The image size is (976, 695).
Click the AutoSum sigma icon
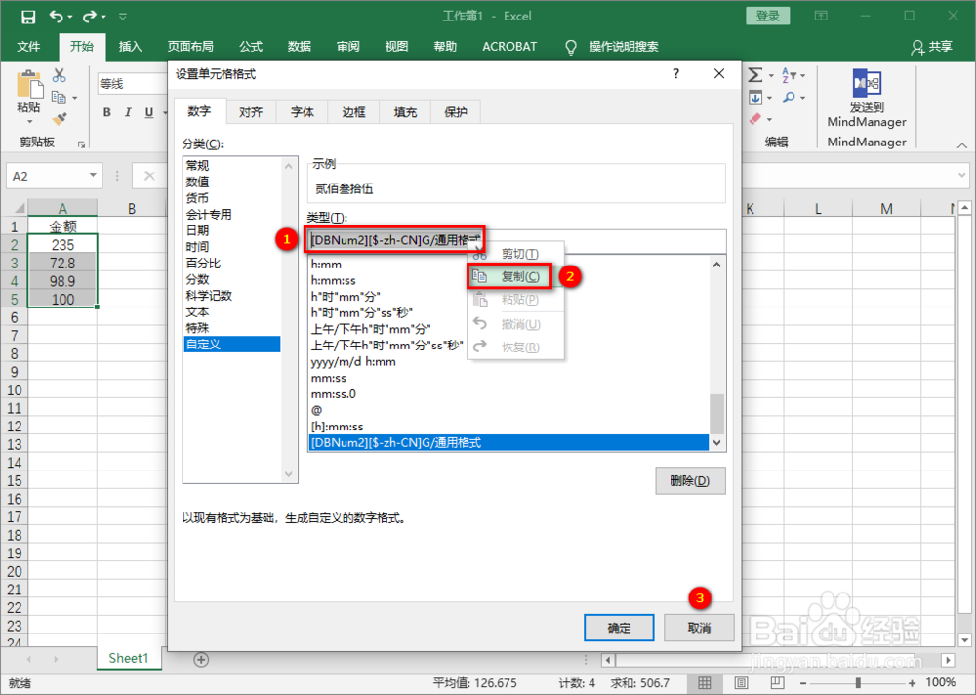[x=755, y=75]
